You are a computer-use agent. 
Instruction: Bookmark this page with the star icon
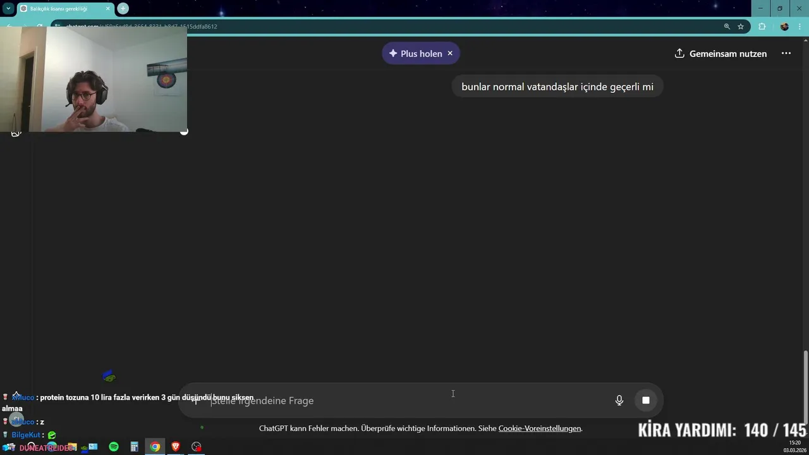(x=741, y=27)
